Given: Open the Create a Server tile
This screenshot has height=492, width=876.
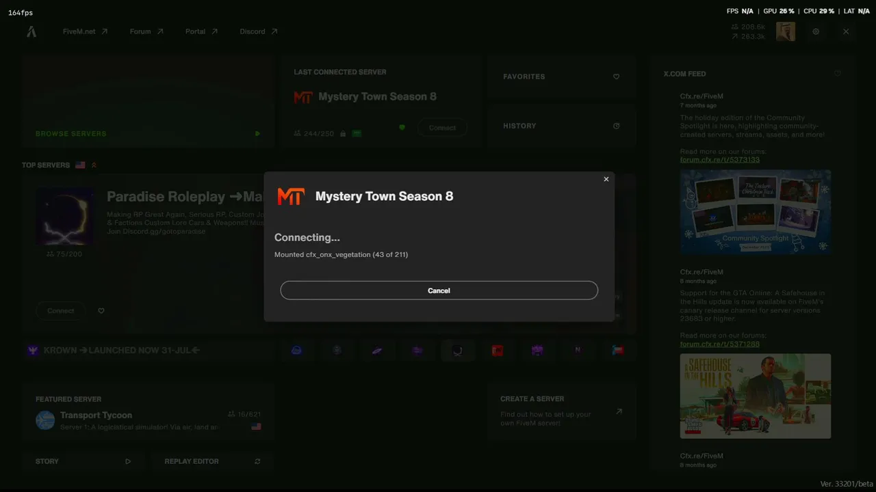Looking at the screenshot, I should pyautogui.click(x=562, y=413).
